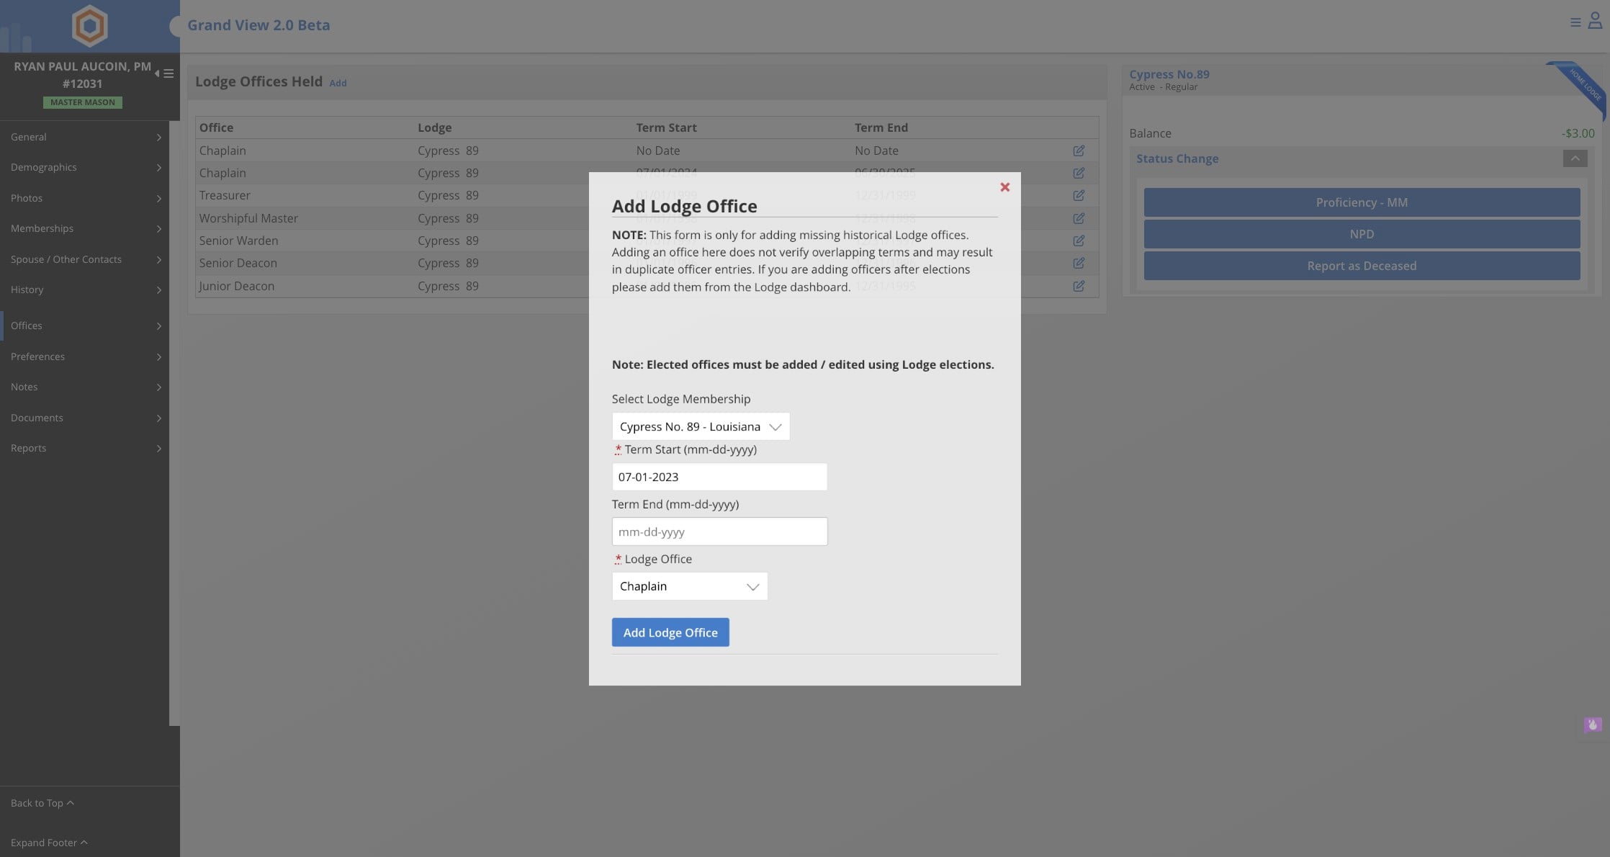Image resolution: width=1610 pixels, height=857 pixels.
Task: Click the Add Lodge Office button
Action: [670, 632]
